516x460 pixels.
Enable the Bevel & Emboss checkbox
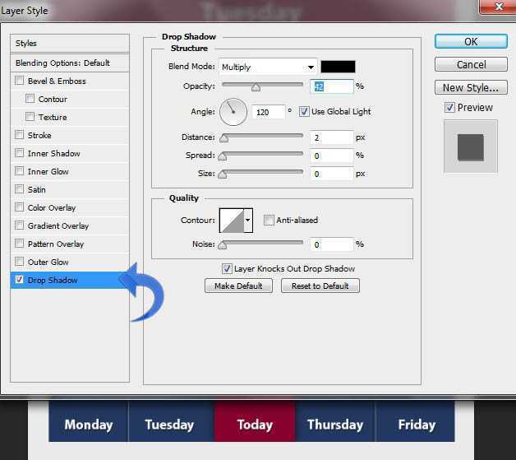pos(20,81)
